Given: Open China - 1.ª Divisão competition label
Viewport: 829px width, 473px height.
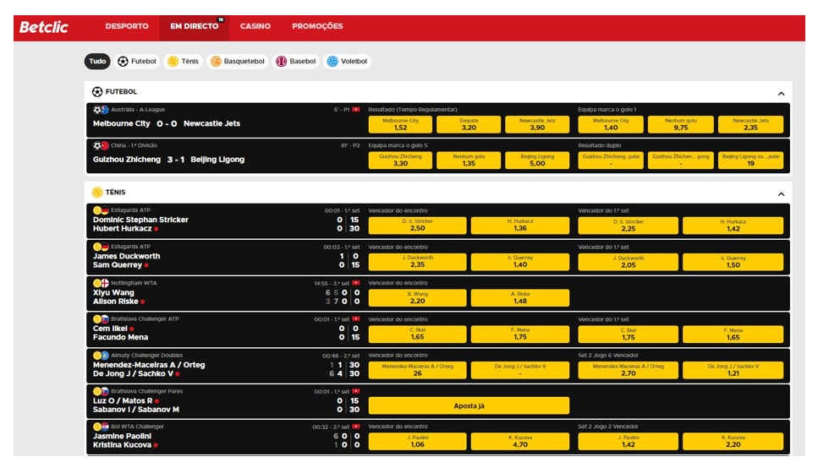Looking at the screenshot, I should (135, 145).
